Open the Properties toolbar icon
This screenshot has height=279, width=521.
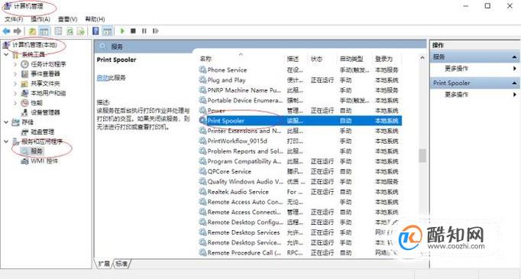[x=59, y=31]
